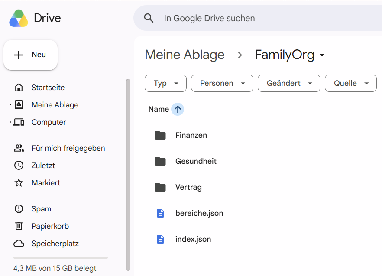Click the Markiert star icon
Screen dimensions: 382x276
click(19, 183)
